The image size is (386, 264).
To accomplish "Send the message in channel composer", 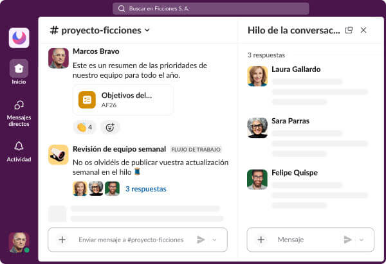I will point(201,240).
